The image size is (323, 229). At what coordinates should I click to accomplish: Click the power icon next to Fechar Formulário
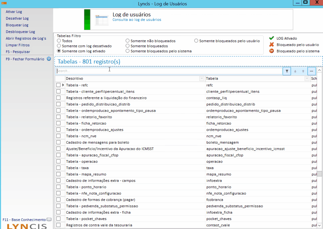point(49,59)
